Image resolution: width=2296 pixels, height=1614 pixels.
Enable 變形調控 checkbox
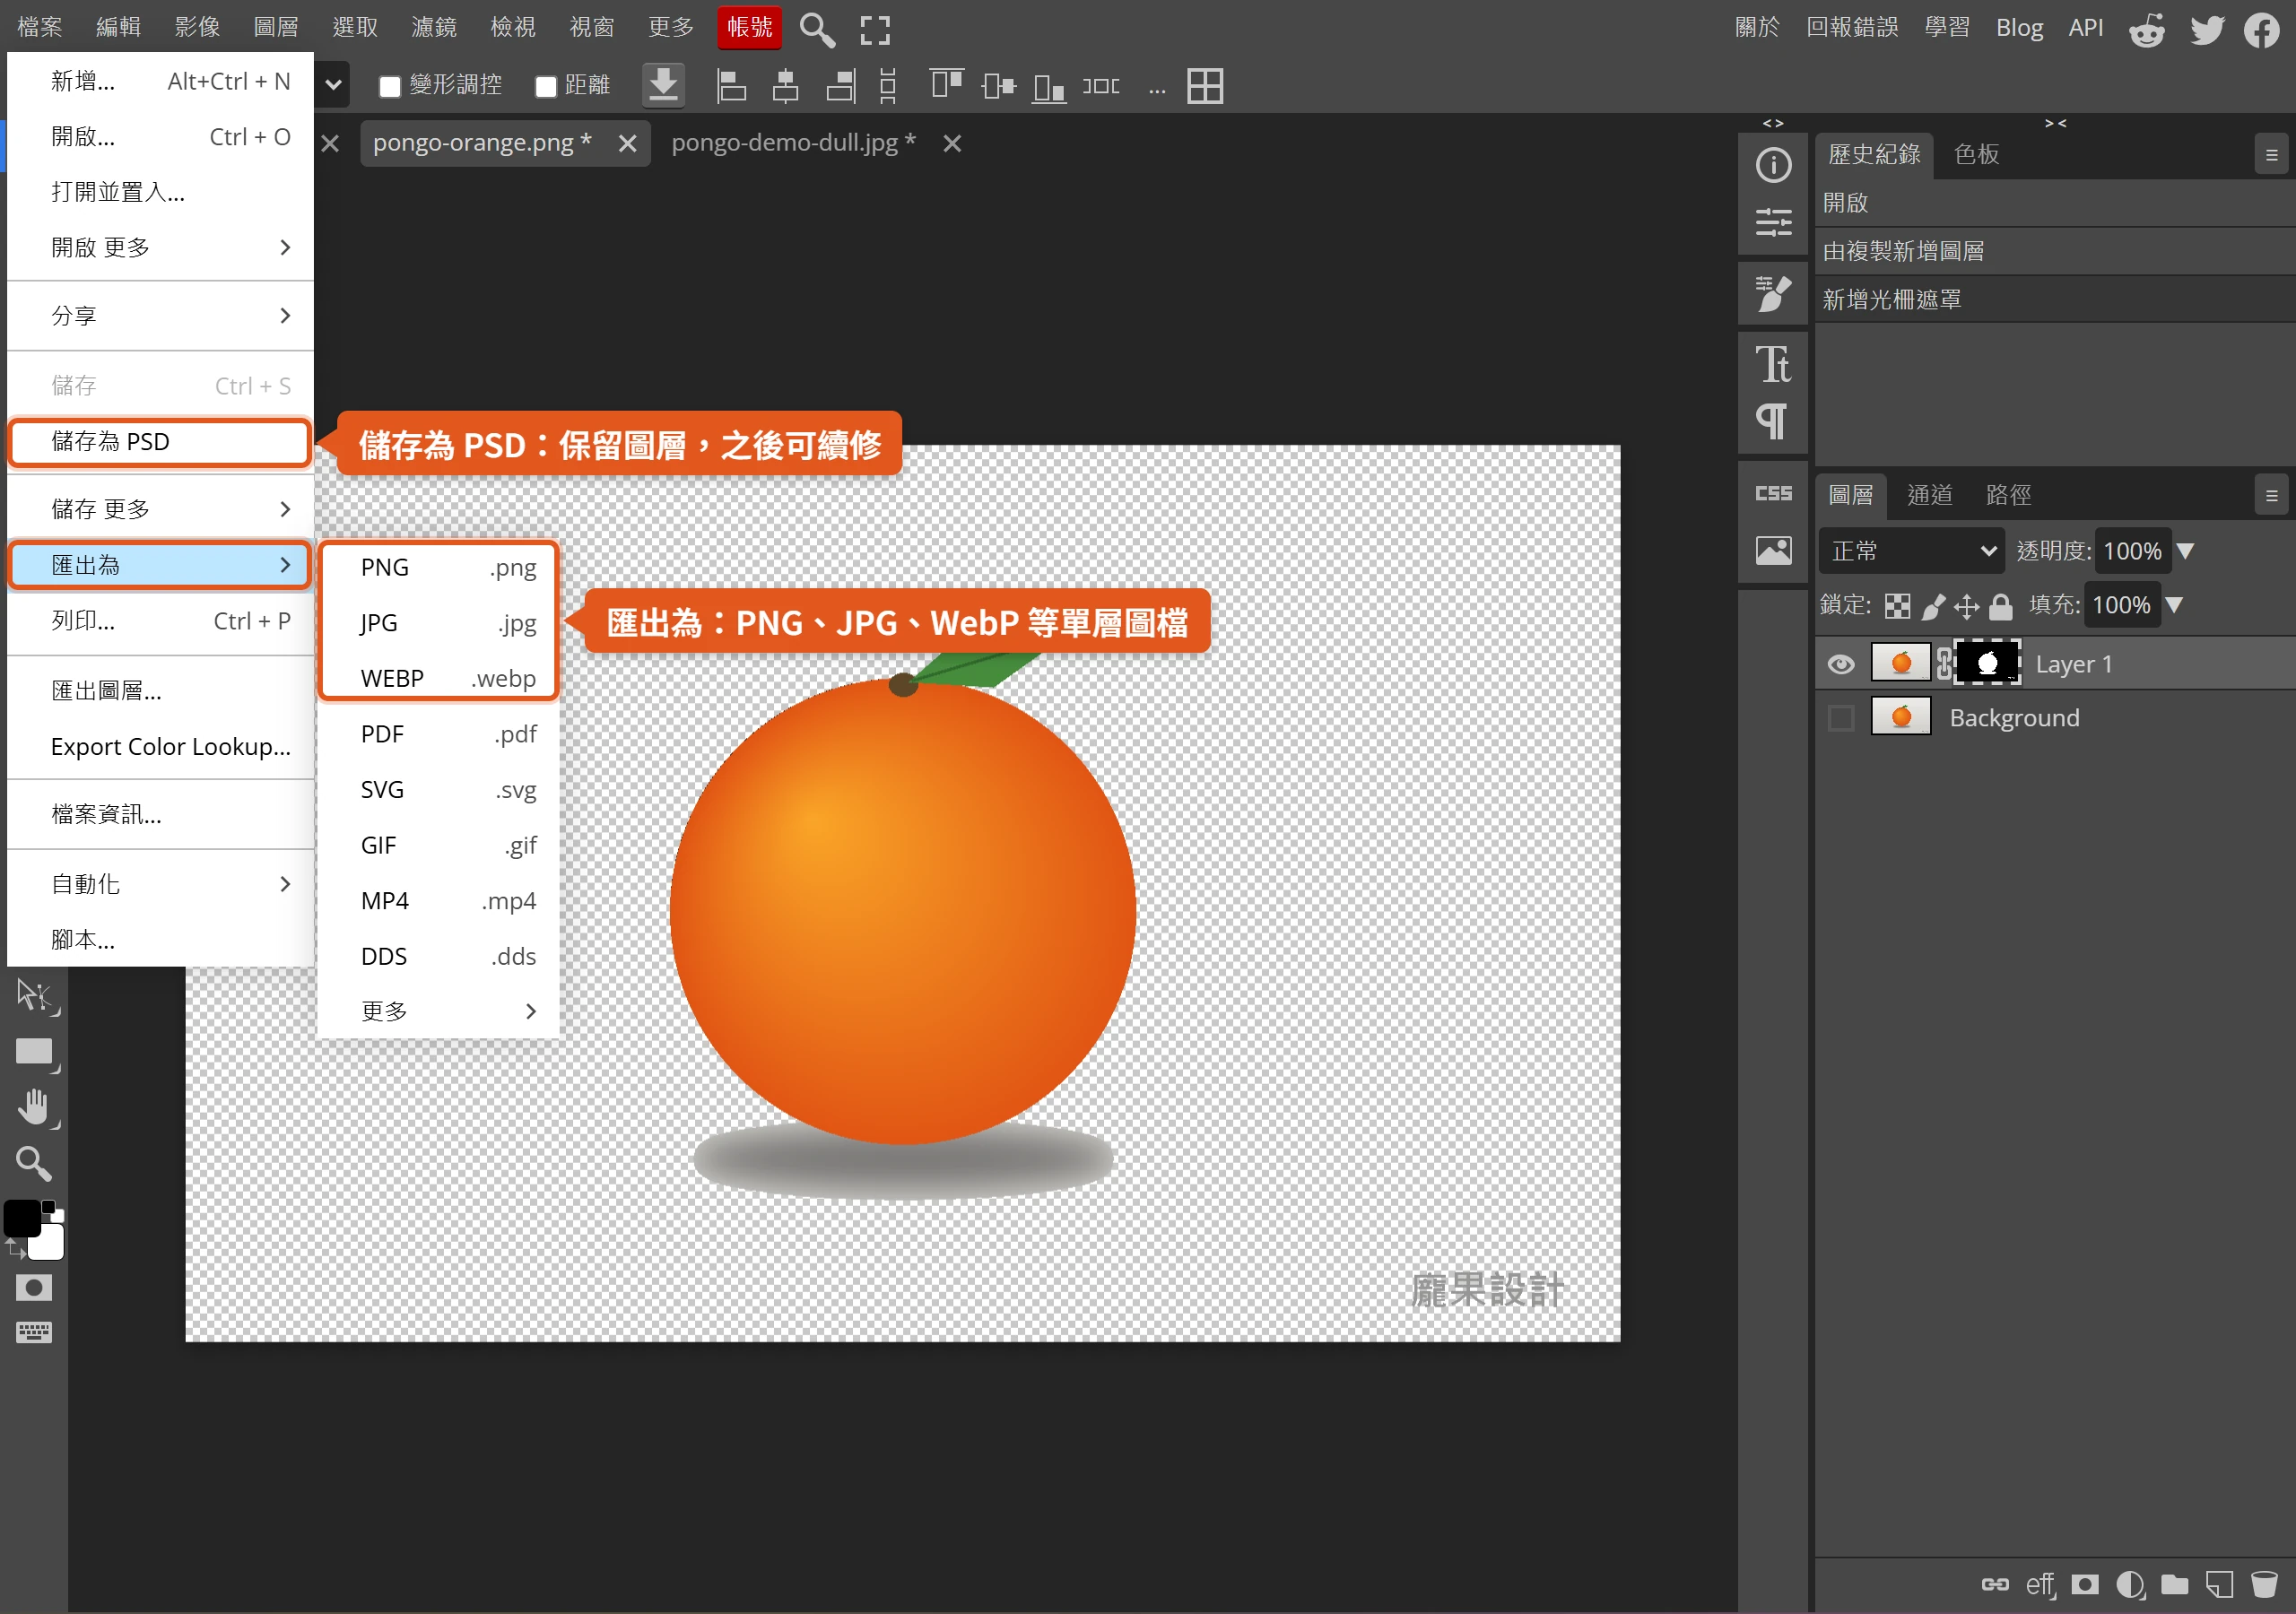click(390, 87)
